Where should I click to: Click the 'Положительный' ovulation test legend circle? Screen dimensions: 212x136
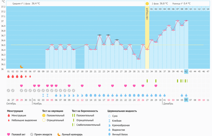pos(44,116)
